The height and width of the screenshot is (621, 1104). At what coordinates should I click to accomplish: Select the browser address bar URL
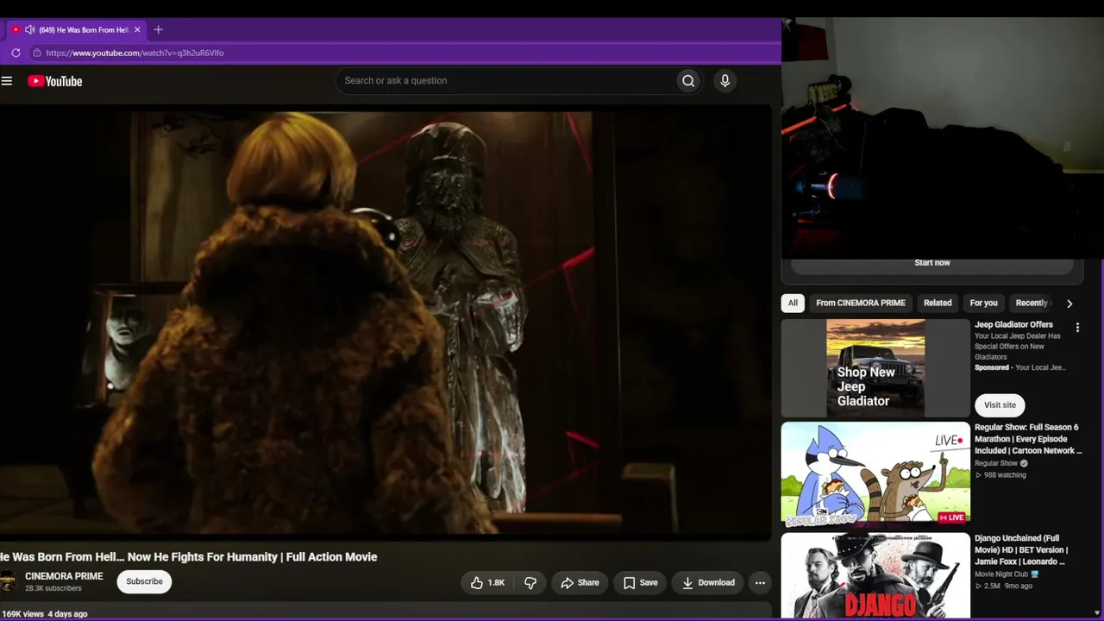pyautogui.click(x=135, y=53)
